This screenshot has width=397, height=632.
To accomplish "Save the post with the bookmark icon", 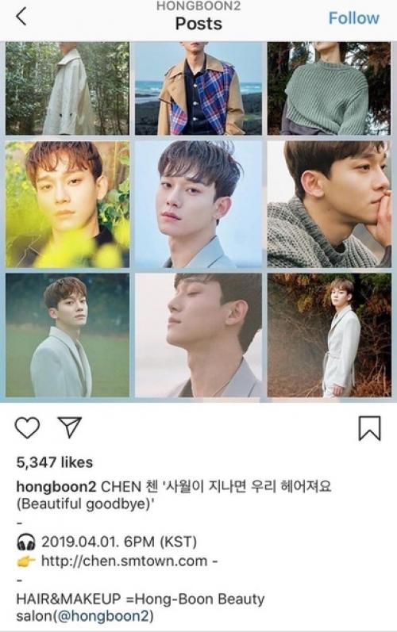I will 369,428.
